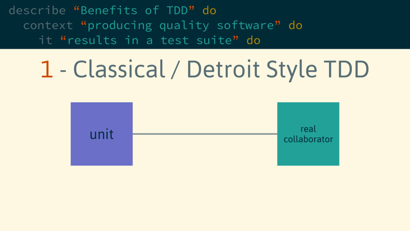Click the orange number '1' in the title
This screenshot has height=231, width=410.
coord(47,69)
